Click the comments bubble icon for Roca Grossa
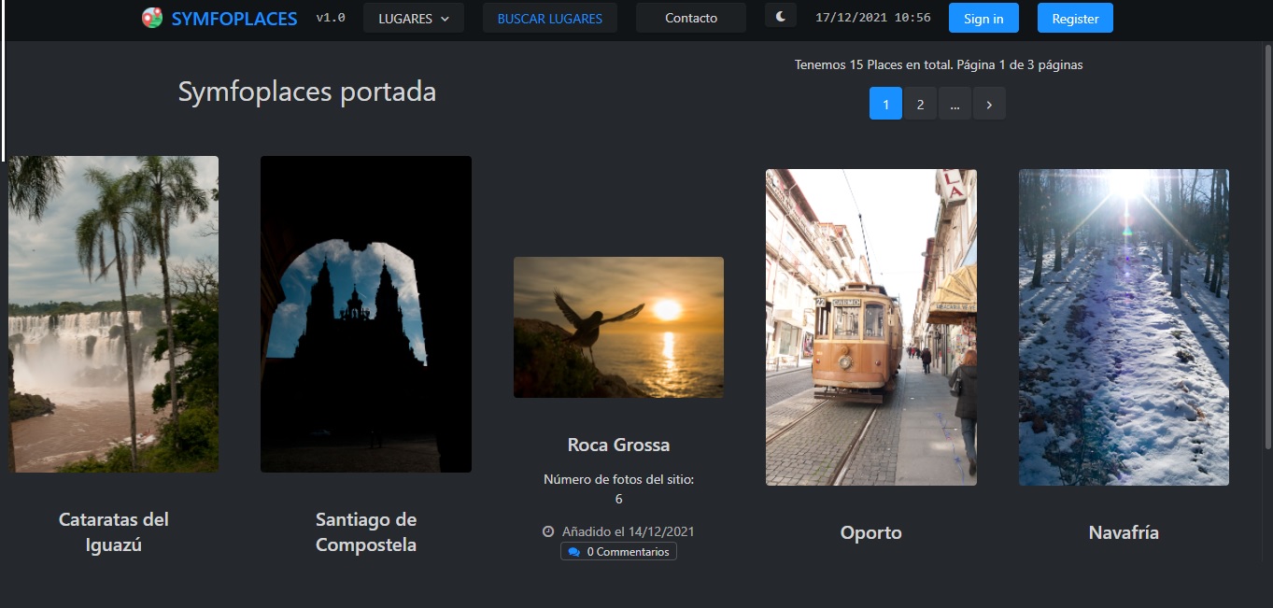 point(573,551)
